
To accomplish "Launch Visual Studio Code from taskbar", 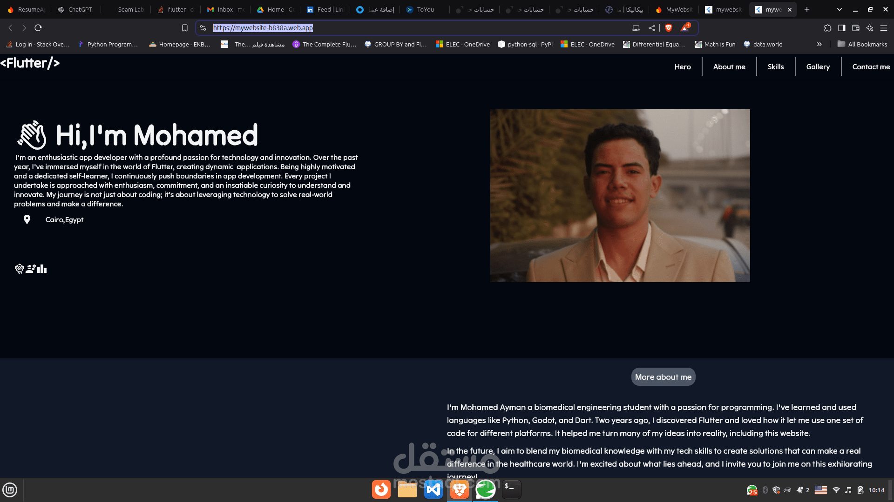I will point(433,489).
